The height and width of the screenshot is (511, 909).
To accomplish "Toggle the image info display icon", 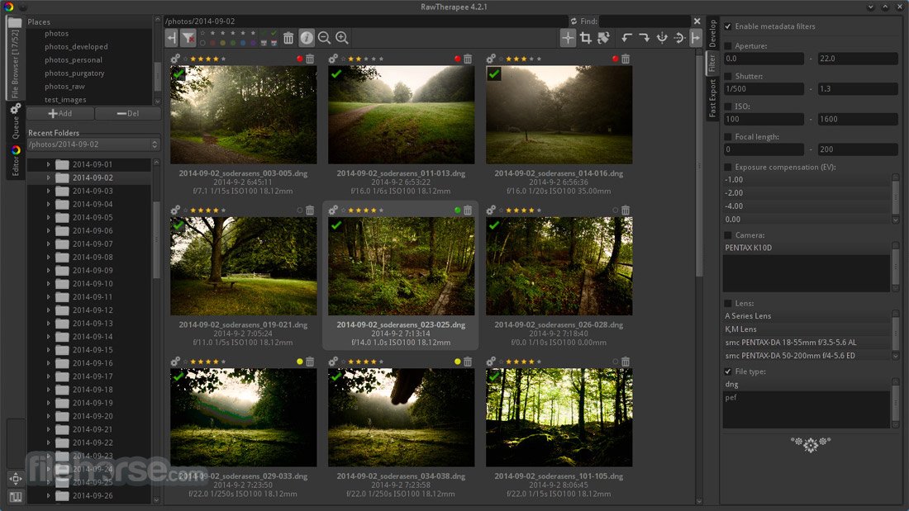I will (307, 38).
